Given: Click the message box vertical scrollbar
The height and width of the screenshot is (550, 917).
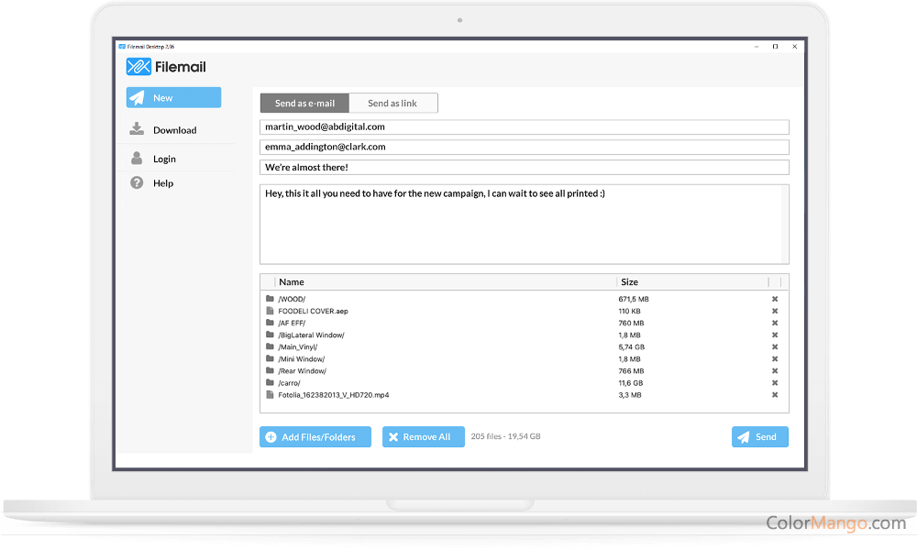Looking at the screenshot, I should click(785, 225).
